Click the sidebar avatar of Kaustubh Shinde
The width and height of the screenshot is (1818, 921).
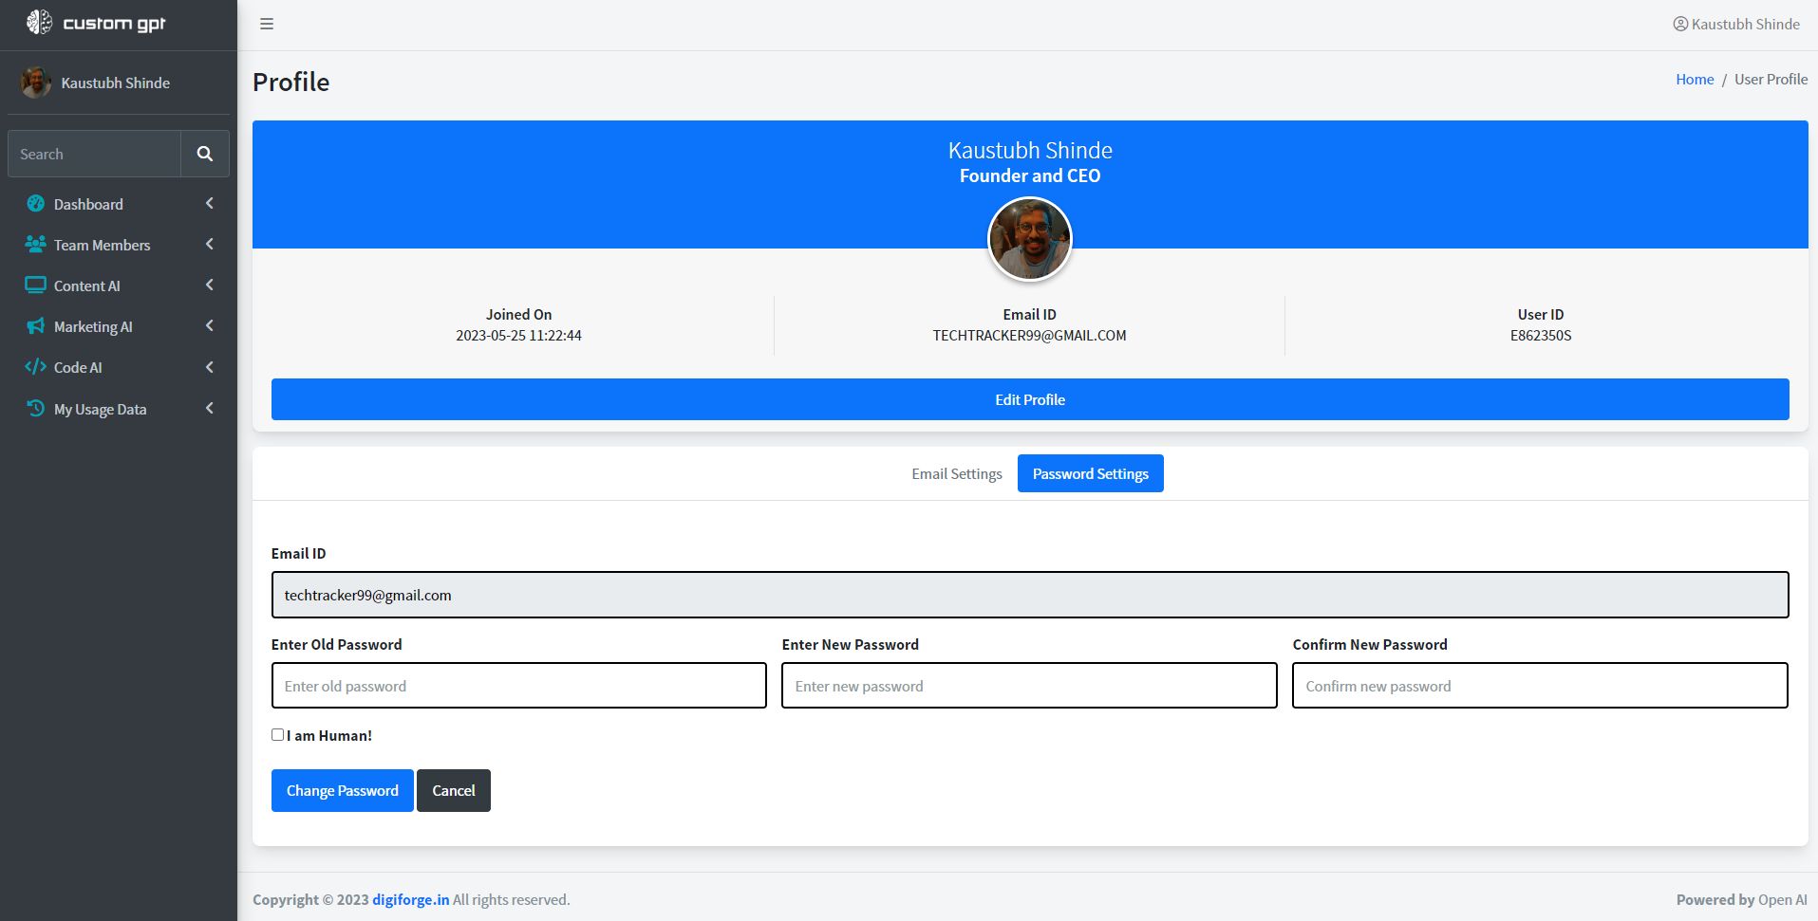tap(36, 83)
